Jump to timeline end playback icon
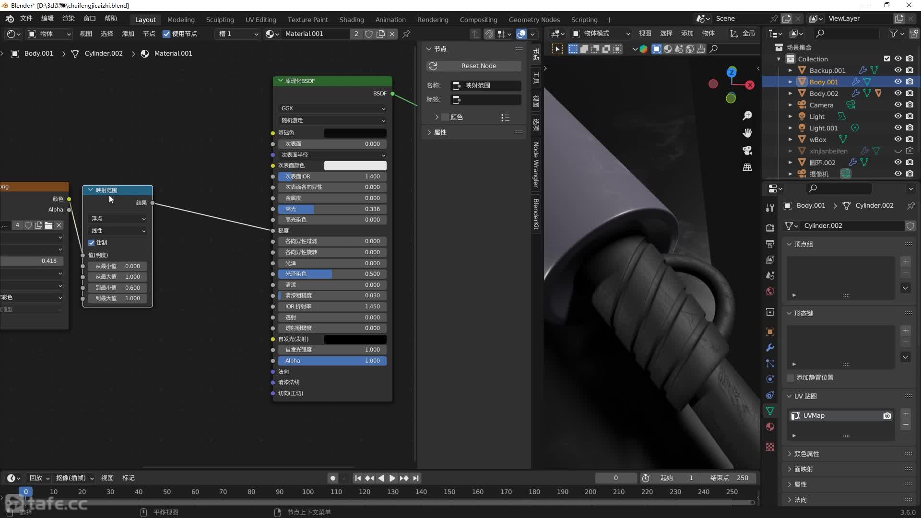921x518 pixels. click(416, 478)
